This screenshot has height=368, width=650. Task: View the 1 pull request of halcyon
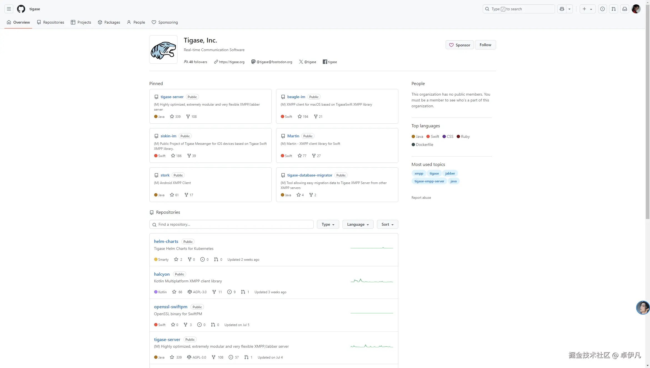pos(245,292)
